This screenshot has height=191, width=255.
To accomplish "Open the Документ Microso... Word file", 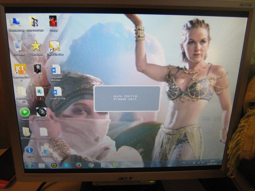I will (x=56, y=73).
